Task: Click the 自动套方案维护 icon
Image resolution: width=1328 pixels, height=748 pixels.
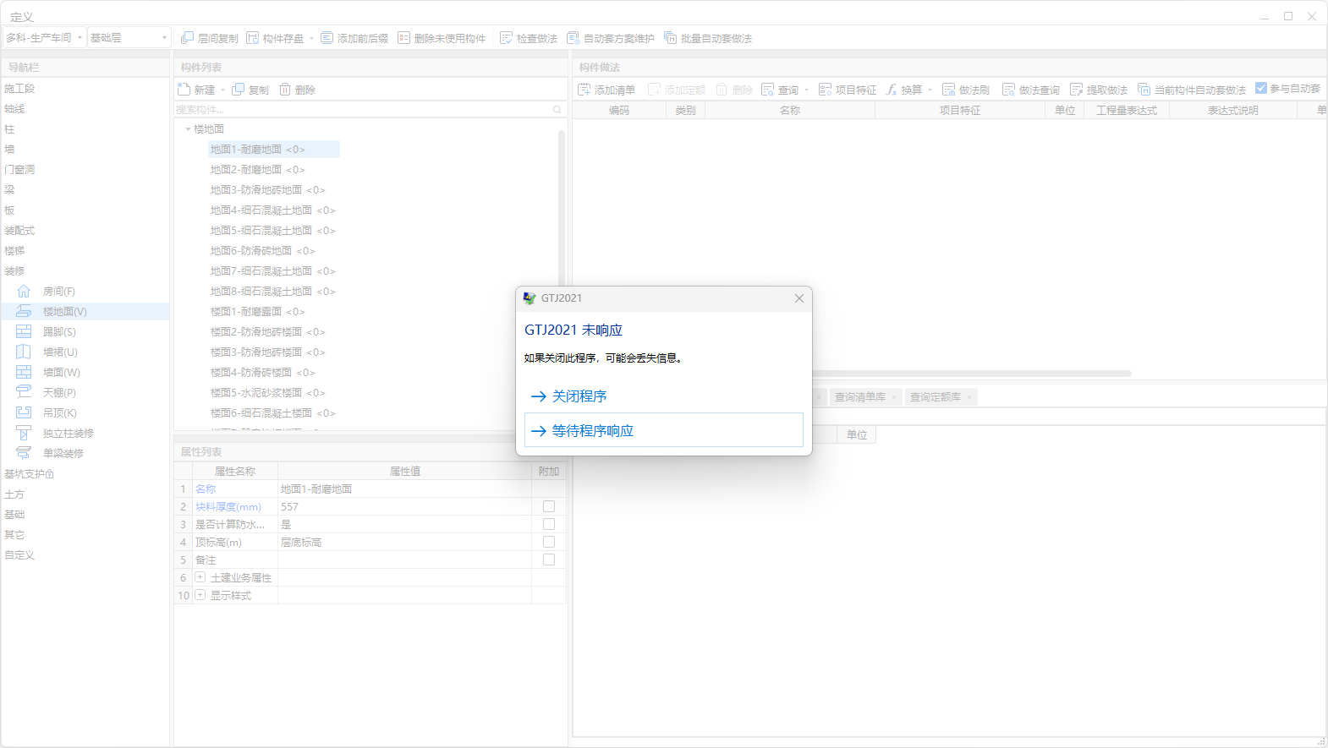Action: click(573, 38)
